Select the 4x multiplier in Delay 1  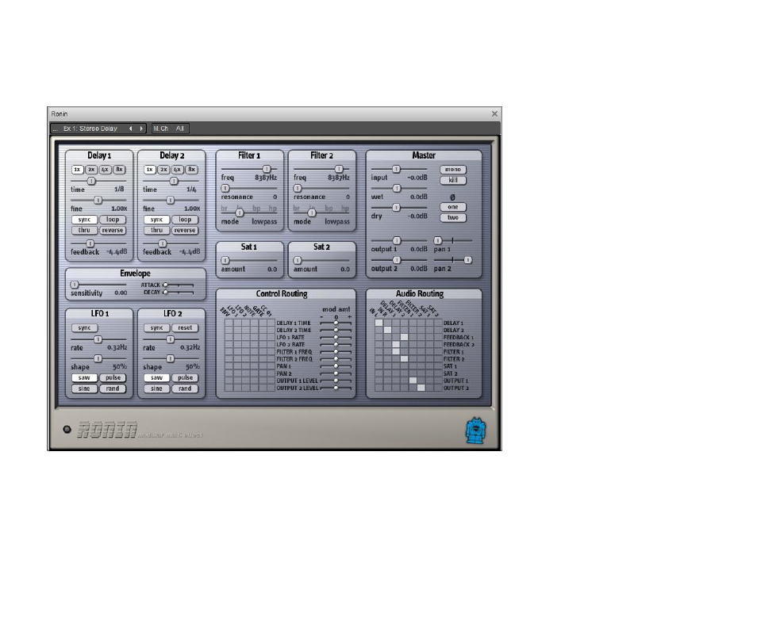point(106,170)
